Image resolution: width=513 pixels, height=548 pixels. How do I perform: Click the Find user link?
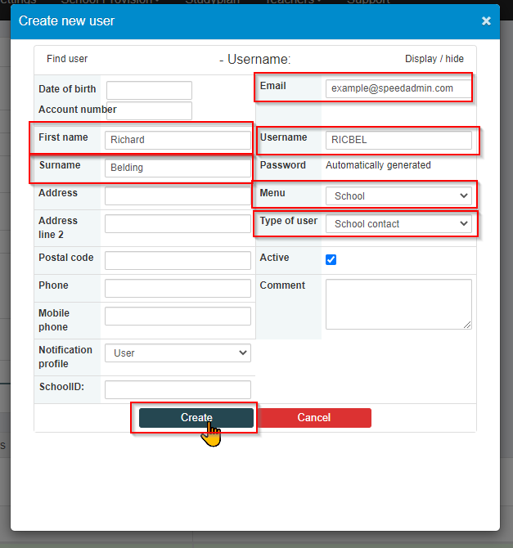[67, 59]
